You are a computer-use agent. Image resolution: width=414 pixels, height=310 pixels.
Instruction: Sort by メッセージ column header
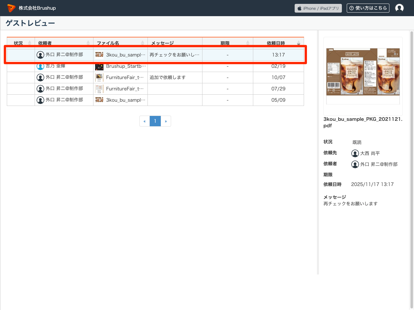[x=175, y=43]
